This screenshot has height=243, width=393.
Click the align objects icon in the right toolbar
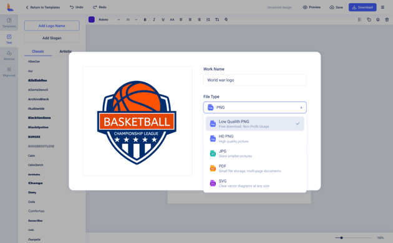pos(360,19)
